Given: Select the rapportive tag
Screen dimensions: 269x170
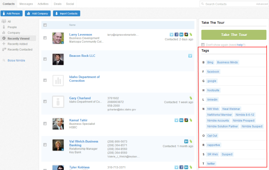Looking at the screenshot, I should tap(214, 145).
